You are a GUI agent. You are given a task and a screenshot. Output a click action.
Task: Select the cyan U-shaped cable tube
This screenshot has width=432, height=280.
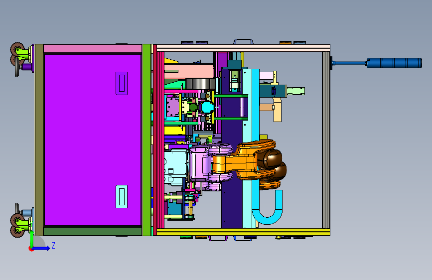(268, 207)
